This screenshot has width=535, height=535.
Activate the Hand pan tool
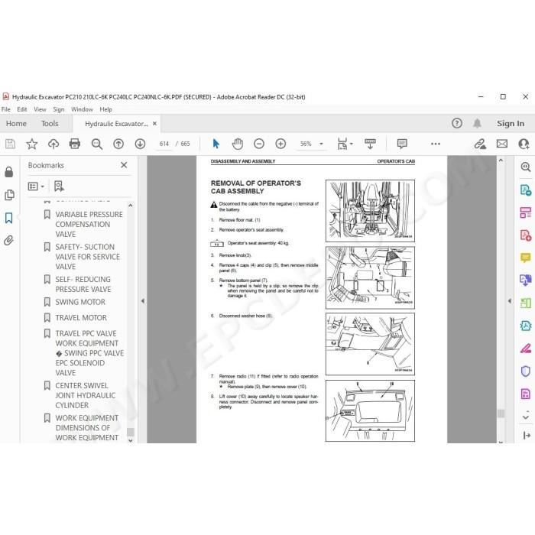[238, 144]
